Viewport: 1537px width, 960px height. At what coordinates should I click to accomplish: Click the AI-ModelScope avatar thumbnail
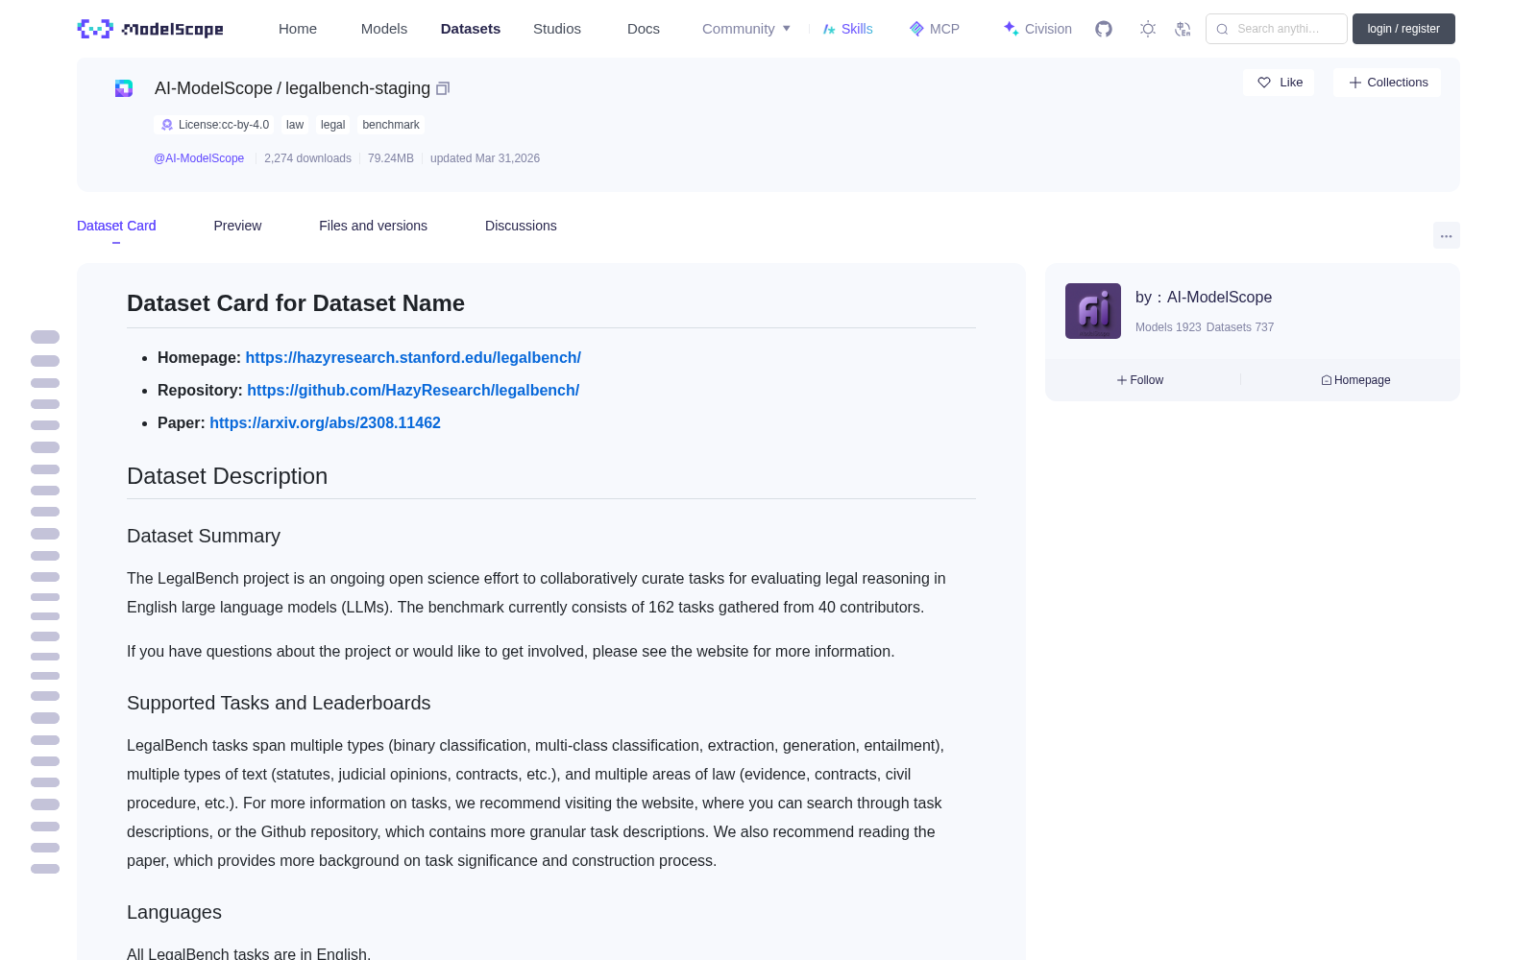(1093, 311)
